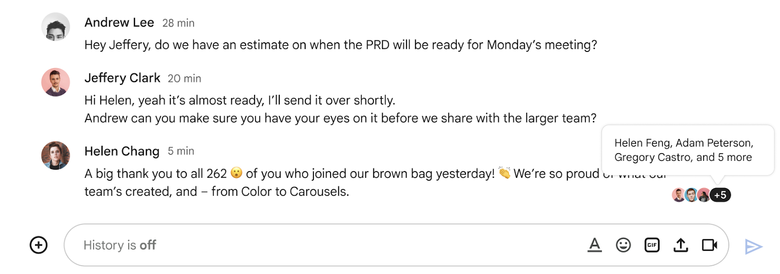Click the 5 min timestamp
This screenshot has height=274, width=780.
(181, 152)
